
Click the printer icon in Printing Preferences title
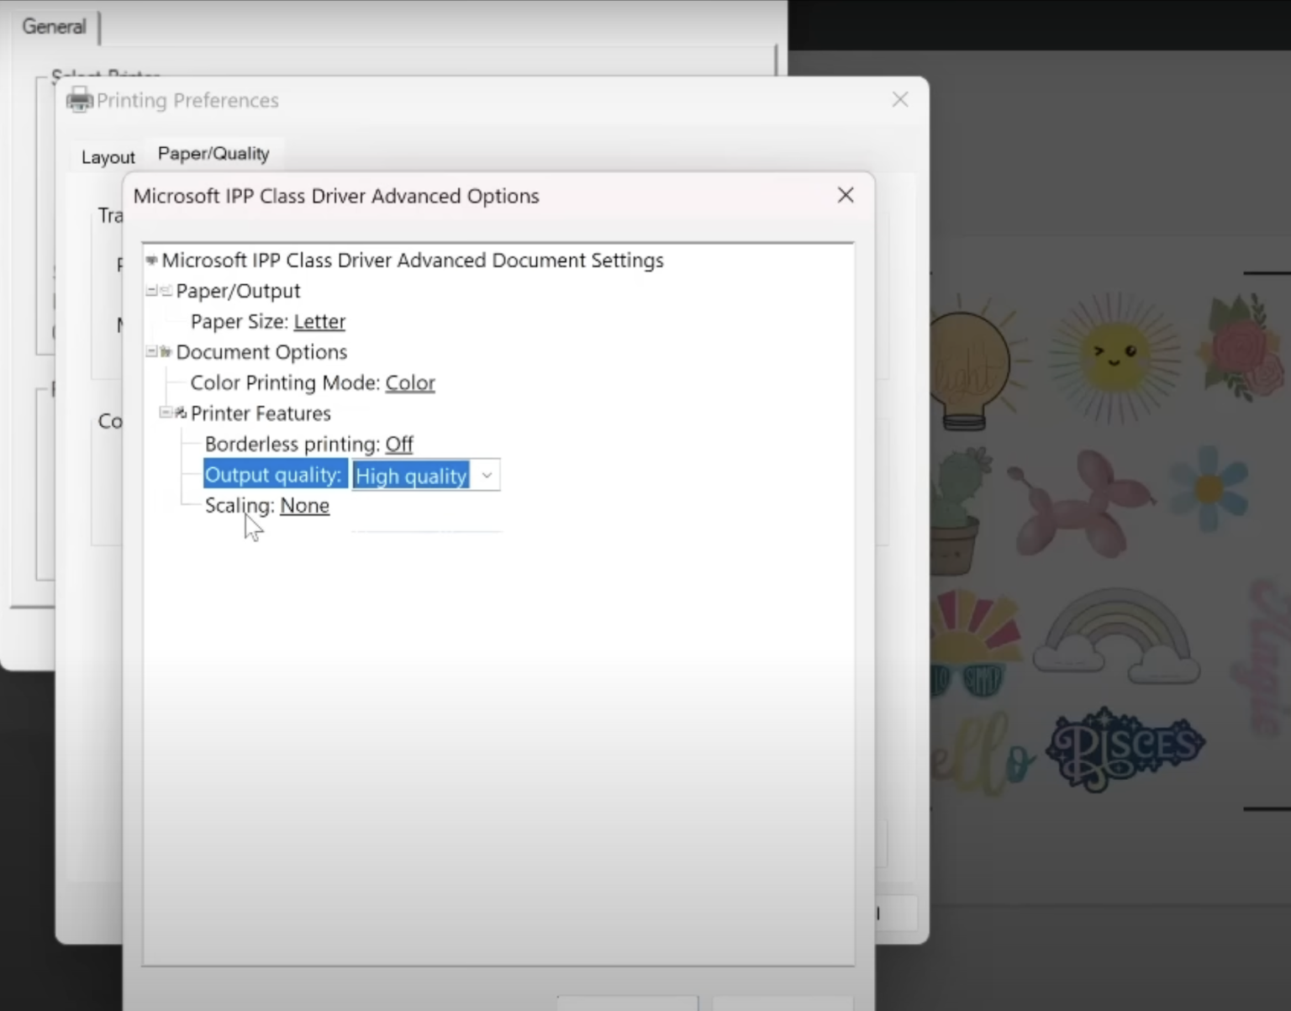80,100
